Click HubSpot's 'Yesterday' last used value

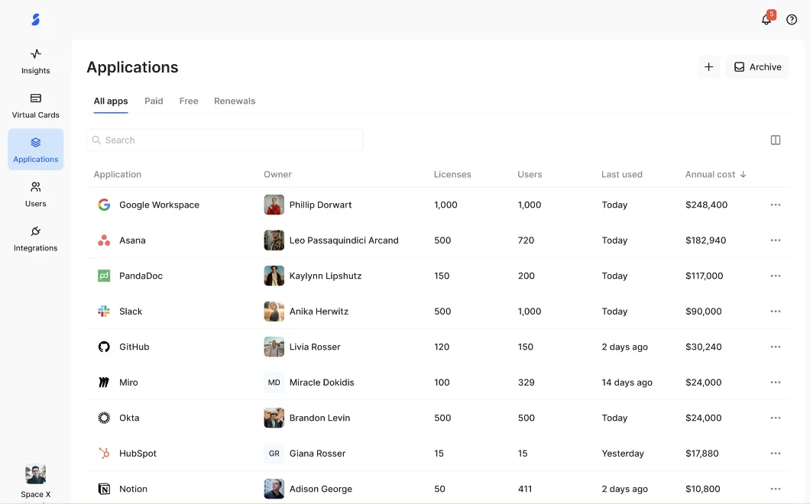[x=623, y=454]
